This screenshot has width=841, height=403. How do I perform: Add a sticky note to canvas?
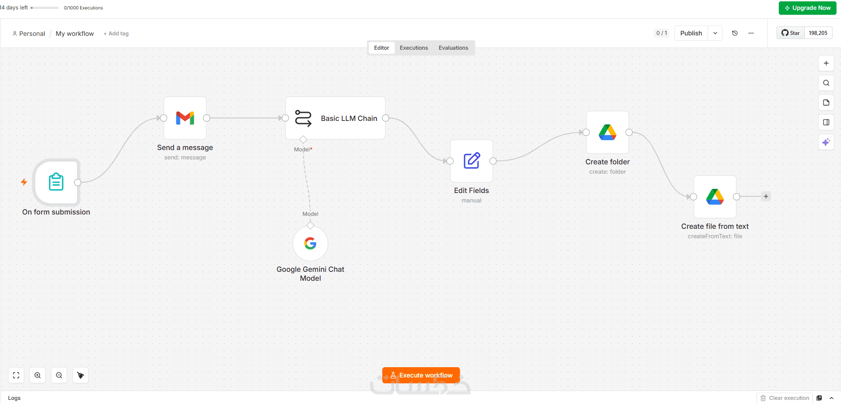pos(826,103)
